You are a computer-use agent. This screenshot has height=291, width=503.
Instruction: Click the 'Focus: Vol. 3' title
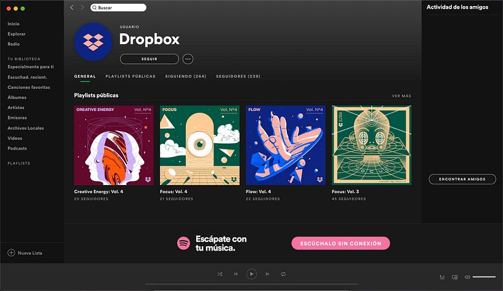[x=345, y=192]
